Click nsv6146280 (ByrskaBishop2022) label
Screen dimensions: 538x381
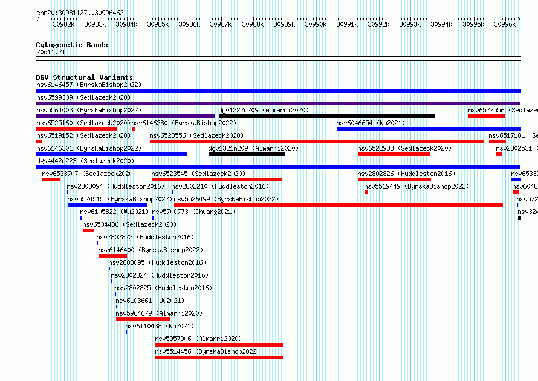[x=184, y=123]
